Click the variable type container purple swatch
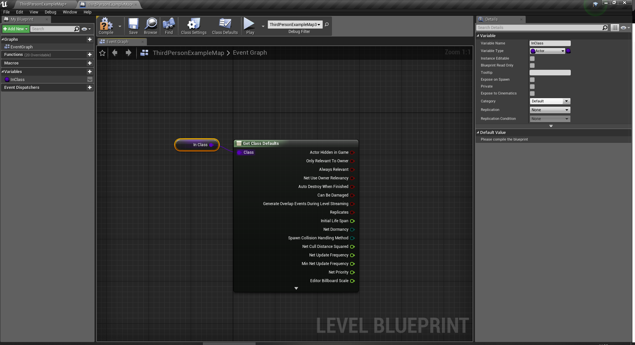Viewport: 635px width, 345px height. coord(568,51)
